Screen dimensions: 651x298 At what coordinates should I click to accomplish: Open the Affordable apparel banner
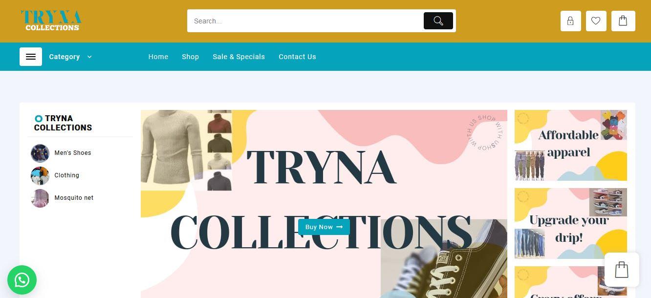pos(570,145)
